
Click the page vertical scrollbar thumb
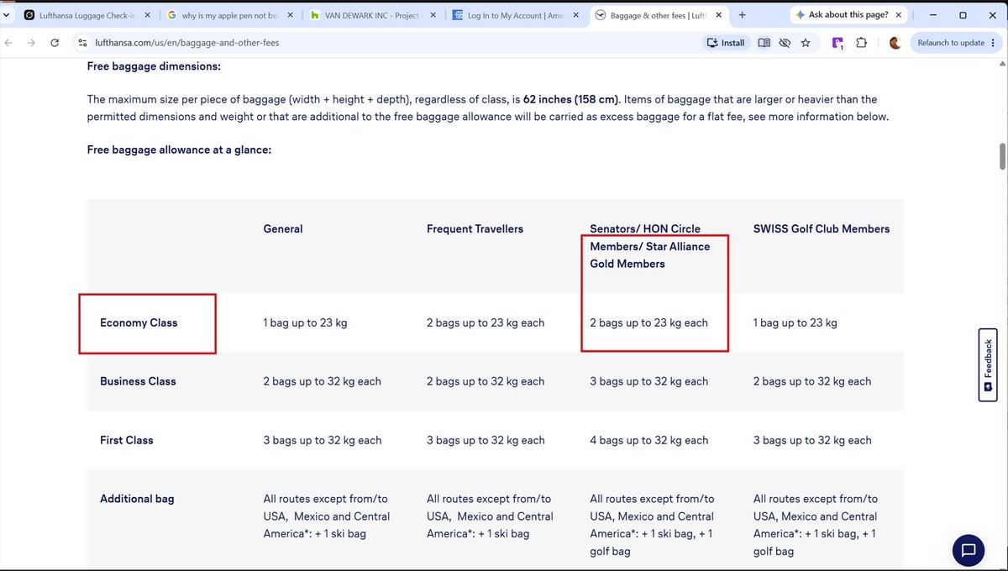[x=1002, y=156]
